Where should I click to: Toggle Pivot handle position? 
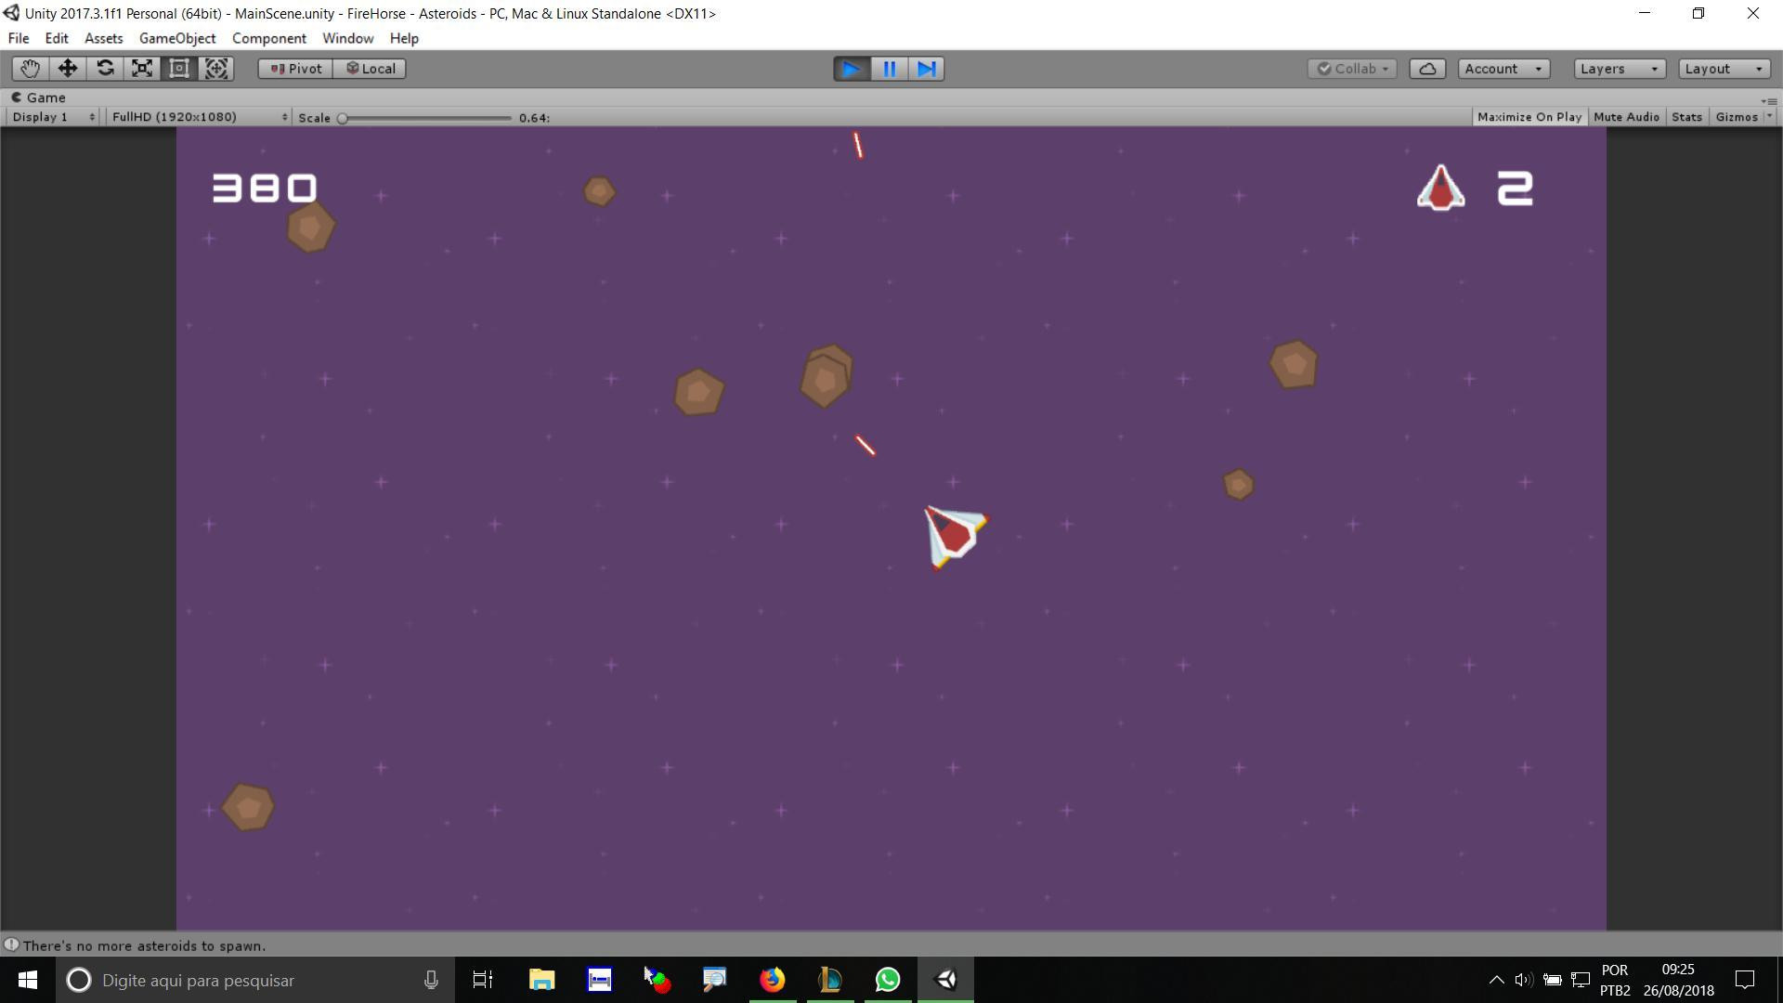(x=295, y=69)
